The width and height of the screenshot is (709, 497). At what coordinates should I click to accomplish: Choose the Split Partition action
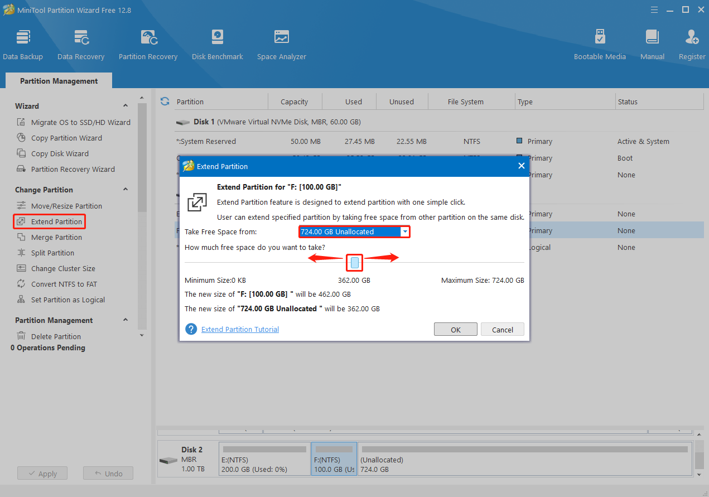tap(45, 253)
